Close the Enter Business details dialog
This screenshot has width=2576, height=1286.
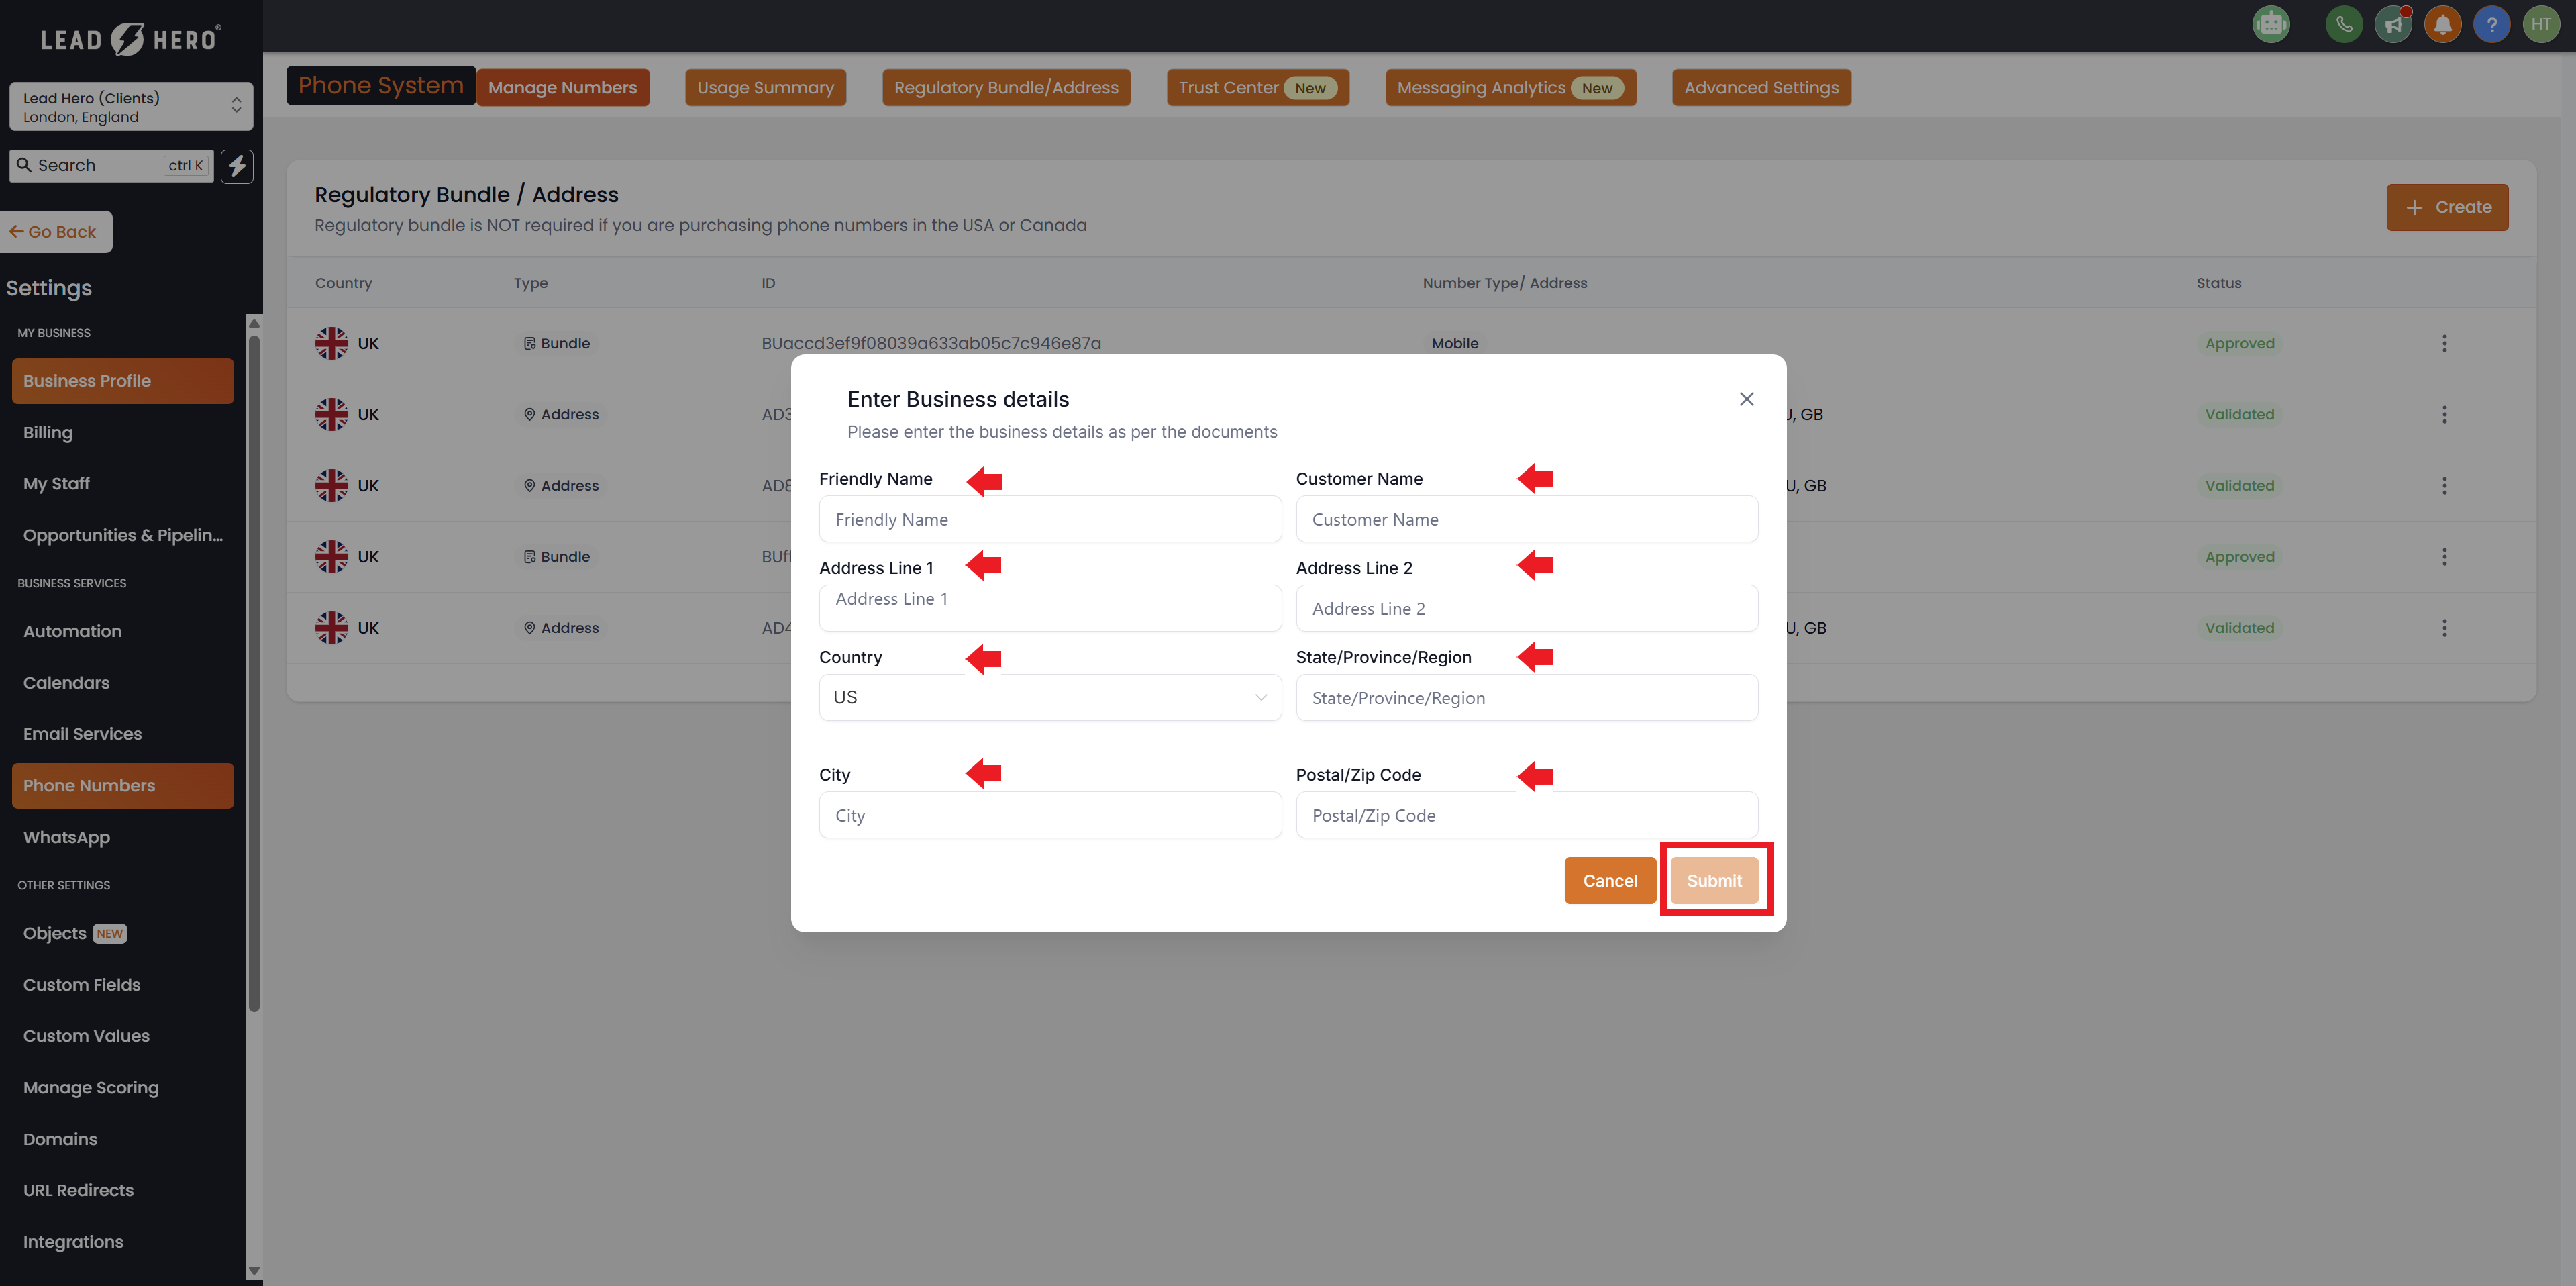[x=1746, y=399]
